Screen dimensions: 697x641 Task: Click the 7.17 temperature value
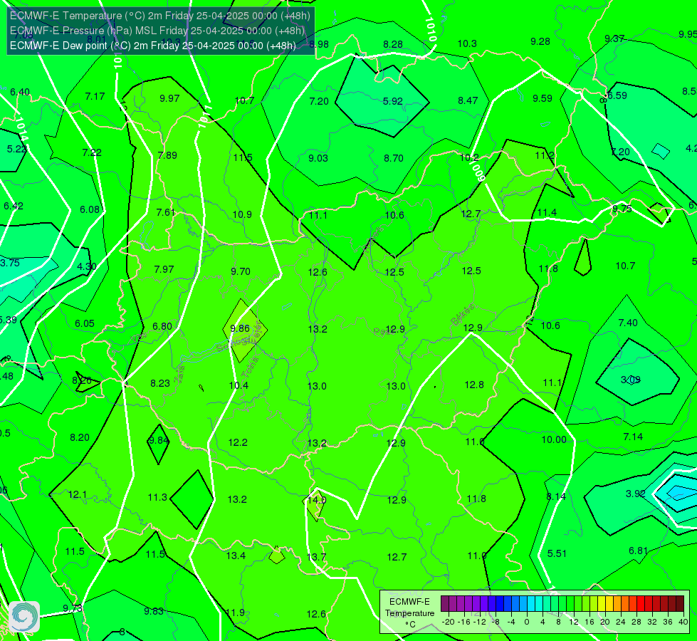(x=95, y=96)
